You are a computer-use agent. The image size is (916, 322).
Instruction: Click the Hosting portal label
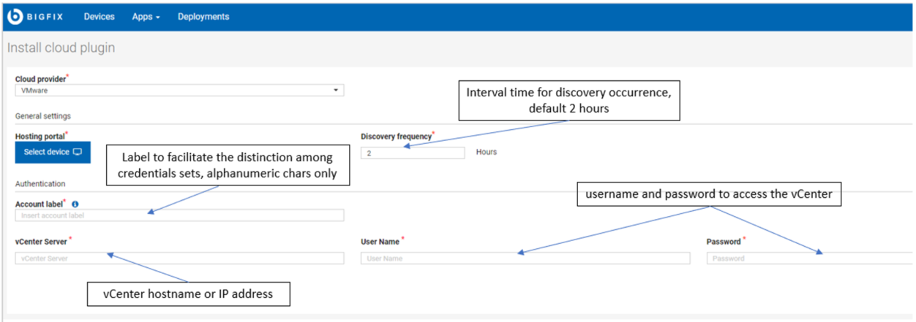point(42,136)
